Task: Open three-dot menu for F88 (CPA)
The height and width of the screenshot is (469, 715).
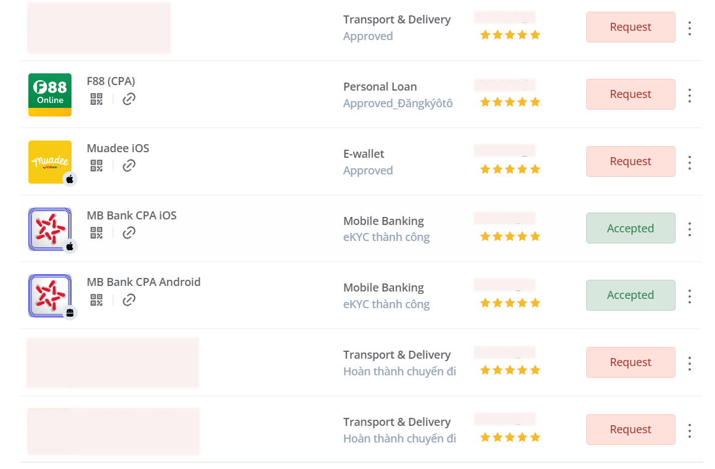Action: [x=690, y=95]
